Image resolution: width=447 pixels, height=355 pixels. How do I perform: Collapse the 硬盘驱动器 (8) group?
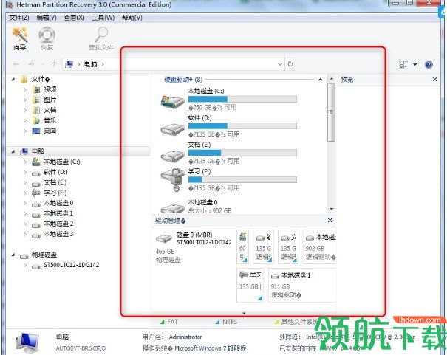click(x=320, y=80)
